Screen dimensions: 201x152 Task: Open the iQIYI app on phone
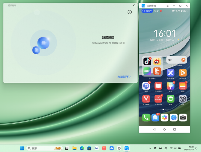(x=147, y=71)
